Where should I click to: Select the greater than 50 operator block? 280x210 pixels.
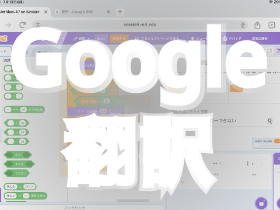pos(16,123)
